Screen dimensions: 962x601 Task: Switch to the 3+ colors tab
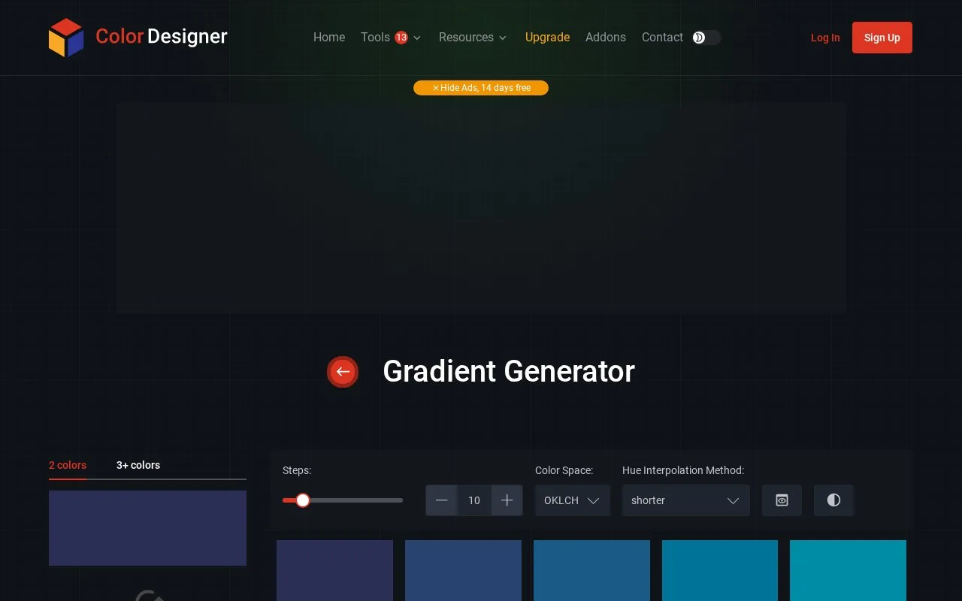(x=138, y=465)
